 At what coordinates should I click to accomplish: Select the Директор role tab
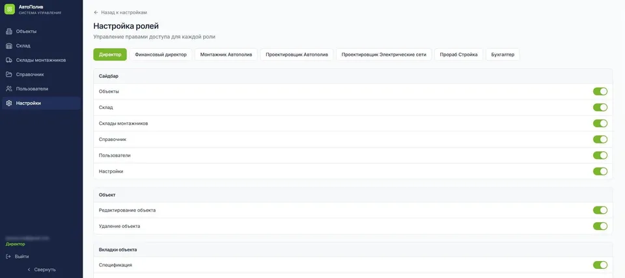[x=110, y=55]
